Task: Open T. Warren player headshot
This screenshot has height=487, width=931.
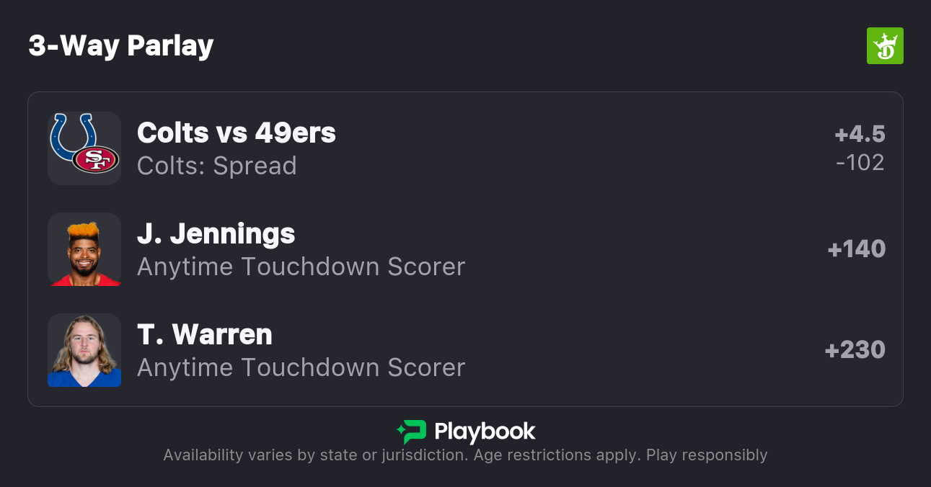Action: coord(84,350)
